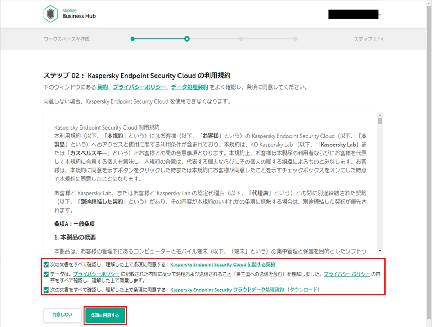The height and width of the screenshot is (327, 432).
Task: Click the step-three progress dot
Action: click(241, 39)
